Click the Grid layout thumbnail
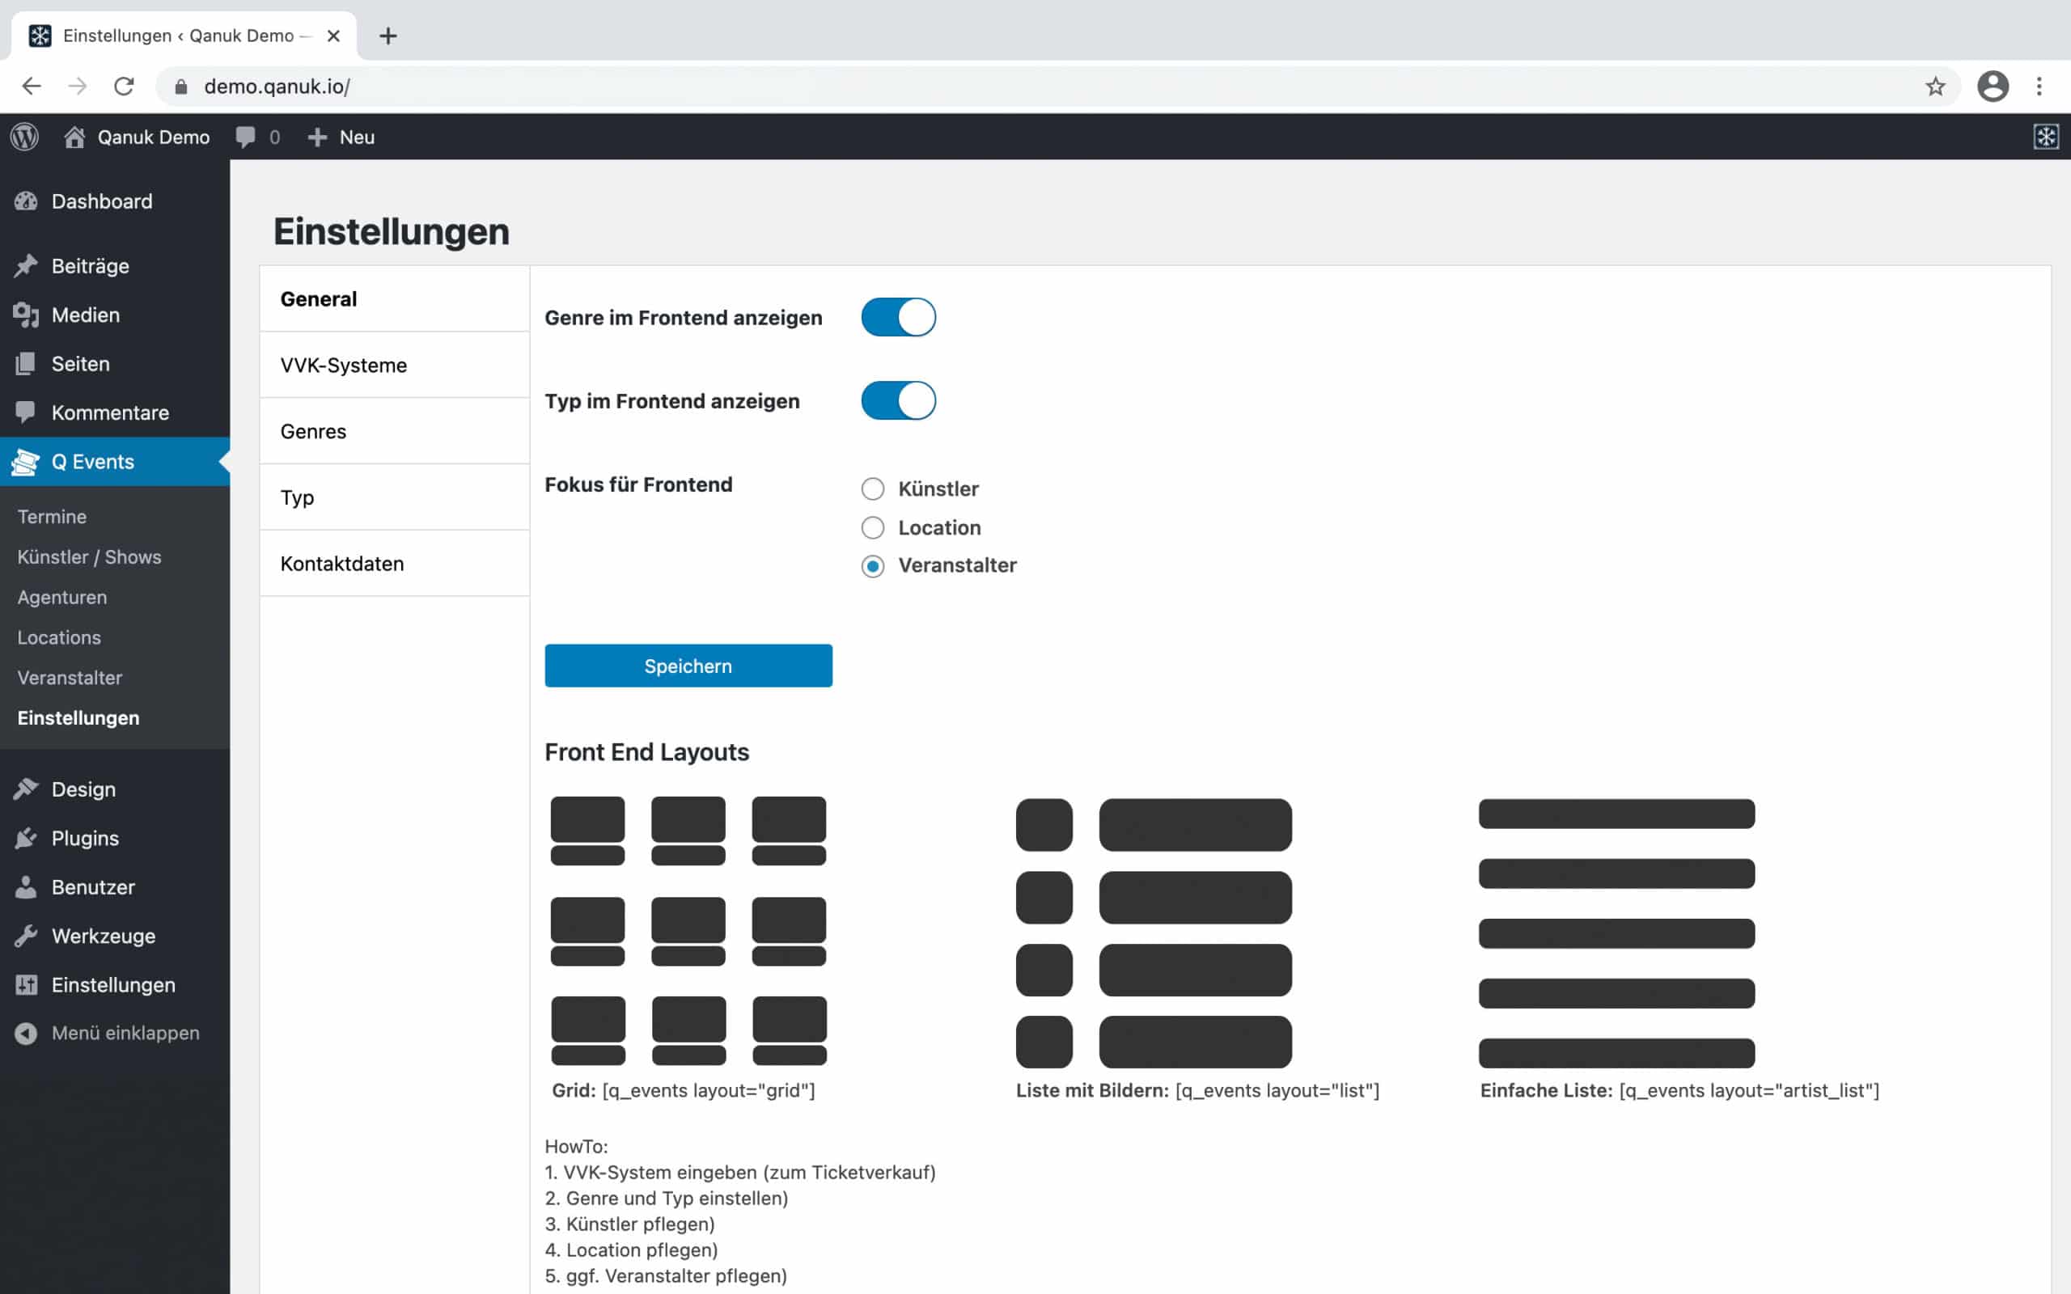This screenshot has width=2071, height=1294. (688, 930)
